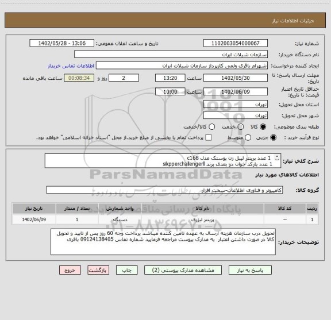Click the پاسخ به نیاز button
331x320 pixels.
coord(250,270)
